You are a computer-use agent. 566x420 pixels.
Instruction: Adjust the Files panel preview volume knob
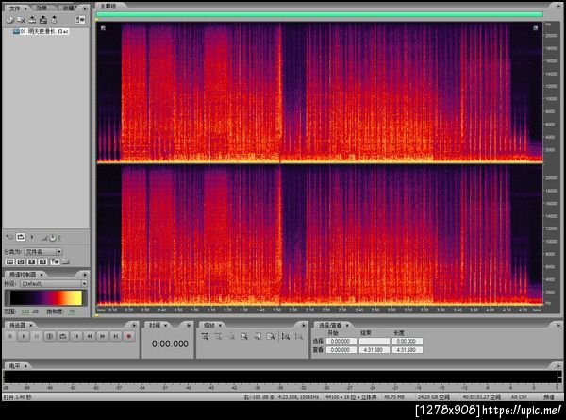point(52,238)
